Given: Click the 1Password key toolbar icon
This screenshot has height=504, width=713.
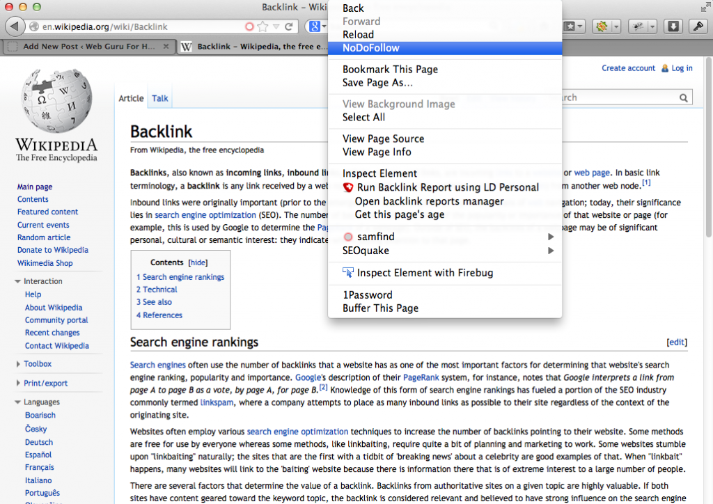Looking at the screenshot, I should click(x=698, y=27).
